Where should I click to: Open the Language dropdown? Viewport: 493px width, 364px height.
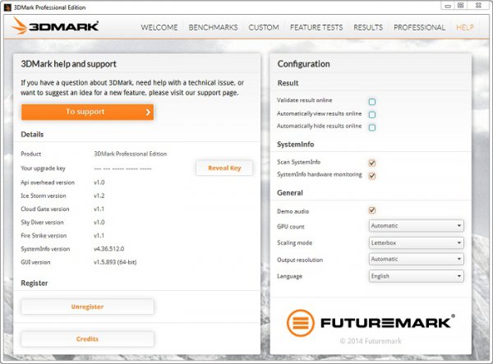(x=417, y=276)
